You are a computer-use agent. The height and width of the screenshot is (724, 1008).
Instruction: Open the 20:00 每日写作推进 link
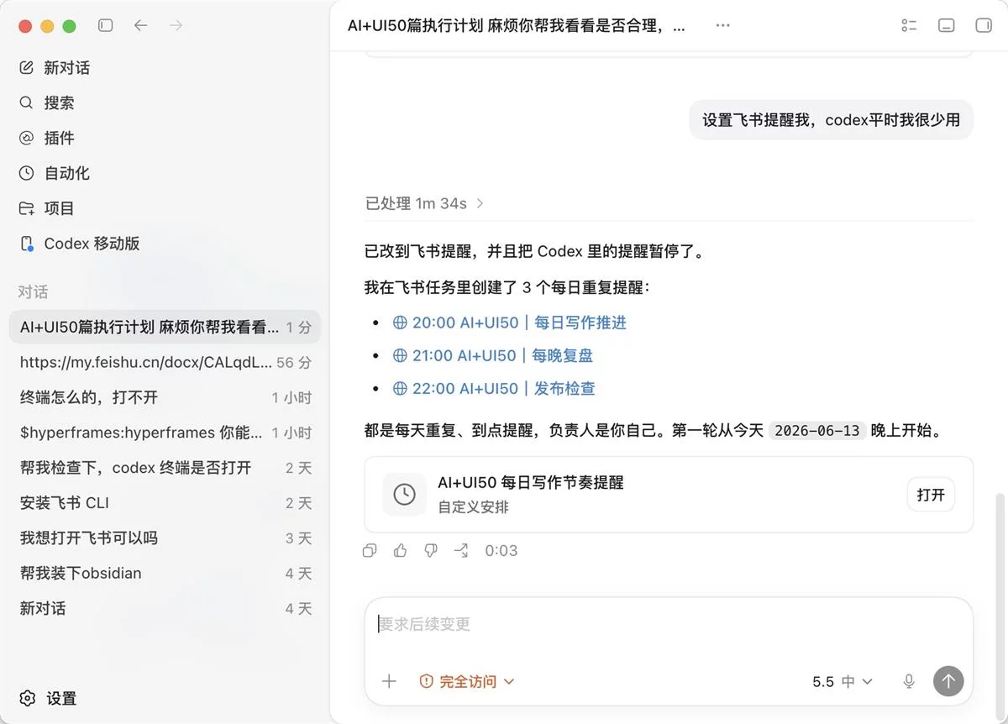510,323
